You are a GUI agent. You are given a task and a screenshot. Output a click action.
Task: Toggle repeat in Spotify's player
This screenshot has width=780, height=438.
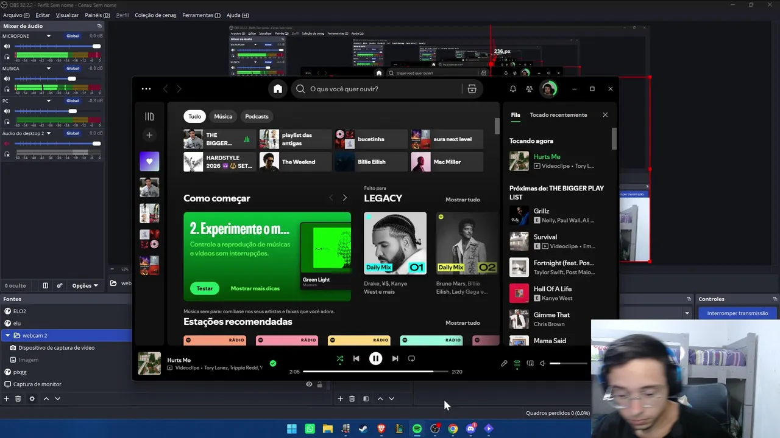pos(411,359)
